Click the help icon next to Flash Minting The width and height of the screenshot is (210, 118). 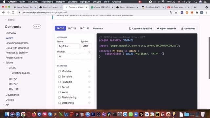click(89, 97)
